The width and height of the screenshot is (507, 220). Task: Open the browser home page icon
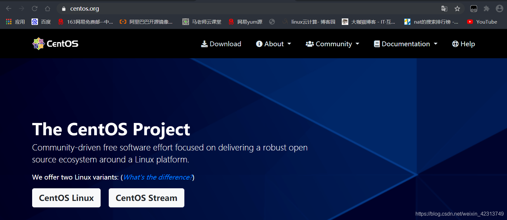click(47, 9)
